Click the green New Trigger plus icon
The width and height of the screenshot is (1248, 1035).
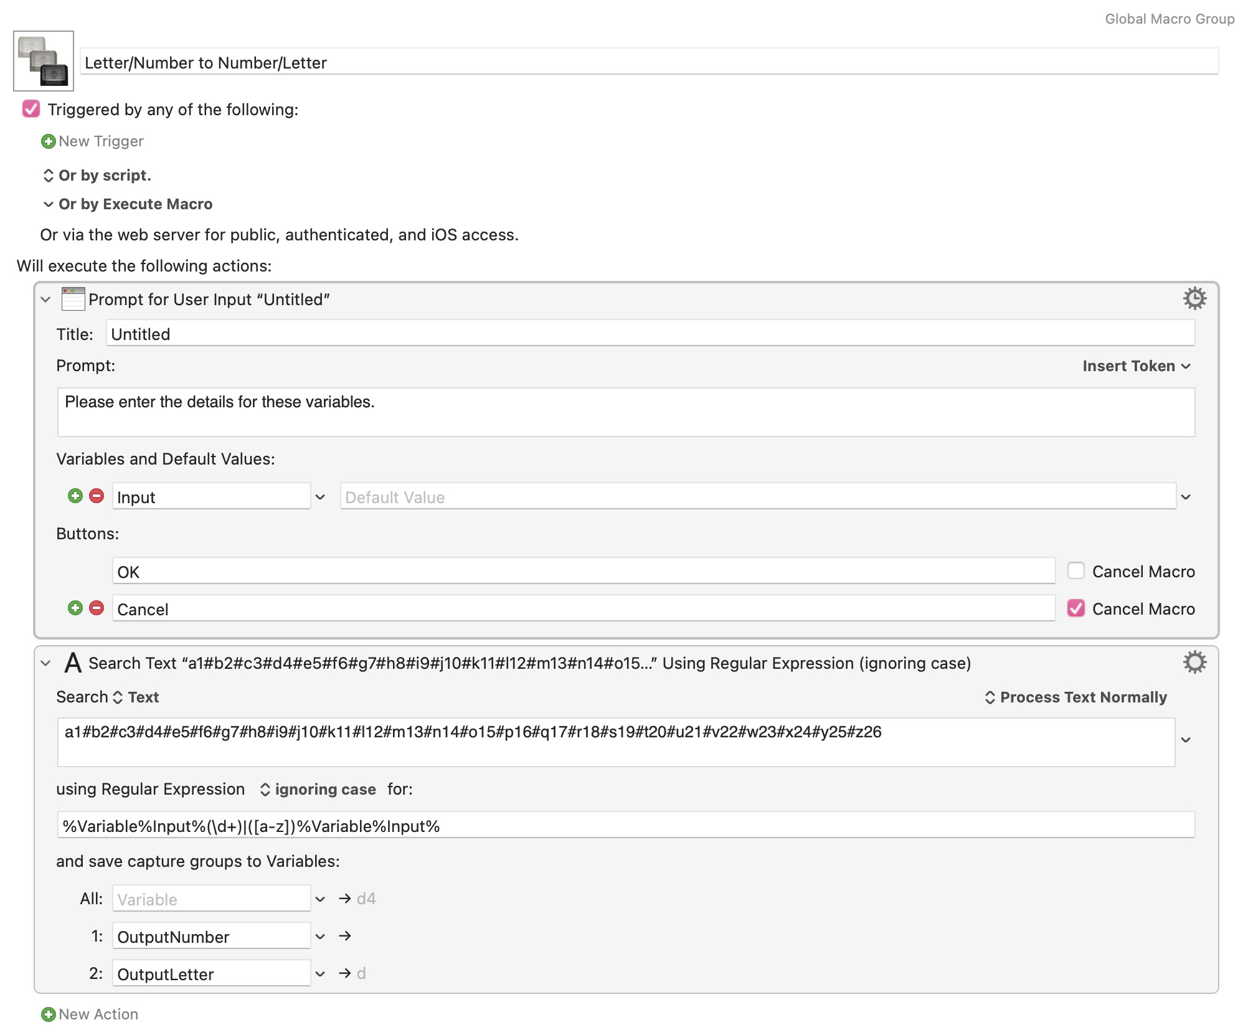point(48,141)
